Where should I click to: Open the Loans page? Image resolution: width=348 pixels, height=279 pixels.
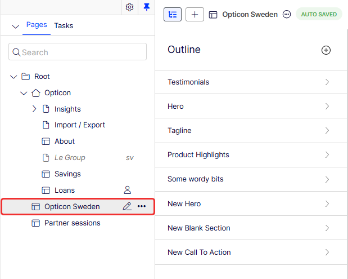pyautogui.click(x=65, y=191)
